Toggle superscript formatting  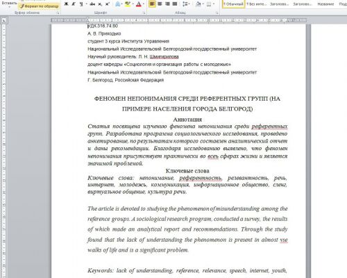(108, 4)
